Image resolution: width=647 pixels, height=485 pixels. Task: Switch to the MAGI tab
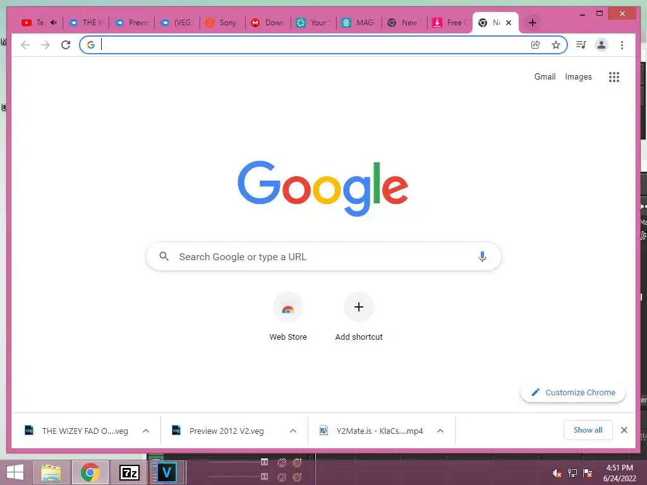coord(360,23)
